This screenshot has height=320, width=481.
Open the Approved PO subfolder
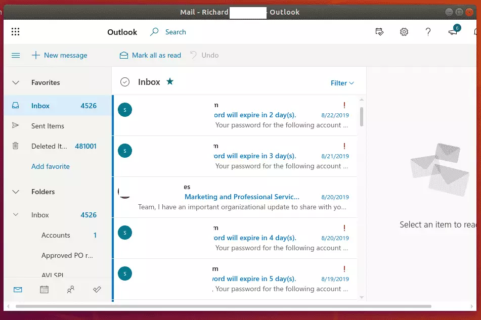(58, 255)
